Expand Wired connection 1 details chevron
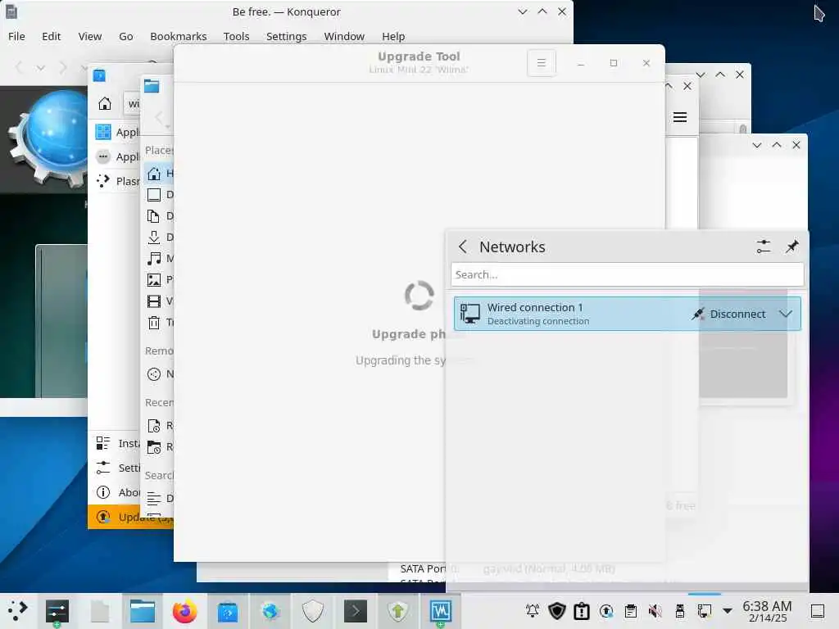Image resolution: width=839 pixels, height=629 pixels. pyautogui.click(x=786, y=314)
